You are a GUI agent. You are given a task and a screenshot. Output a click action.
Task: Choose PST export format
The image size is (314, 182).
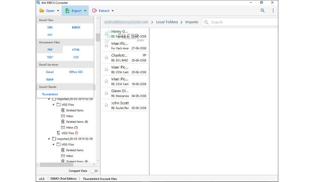pyautogui.click(x=50, y=35)
